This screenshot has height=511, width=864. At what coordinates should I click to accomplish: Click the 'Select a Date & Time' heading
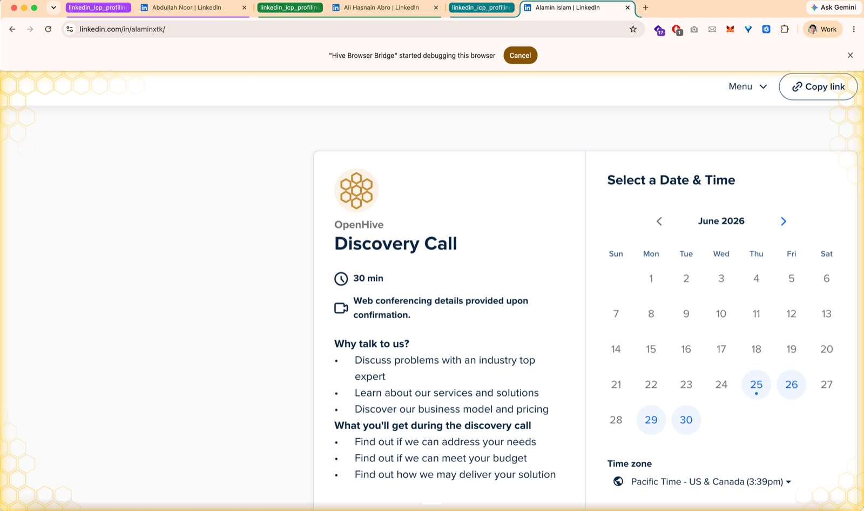click(x=671, y=180)
